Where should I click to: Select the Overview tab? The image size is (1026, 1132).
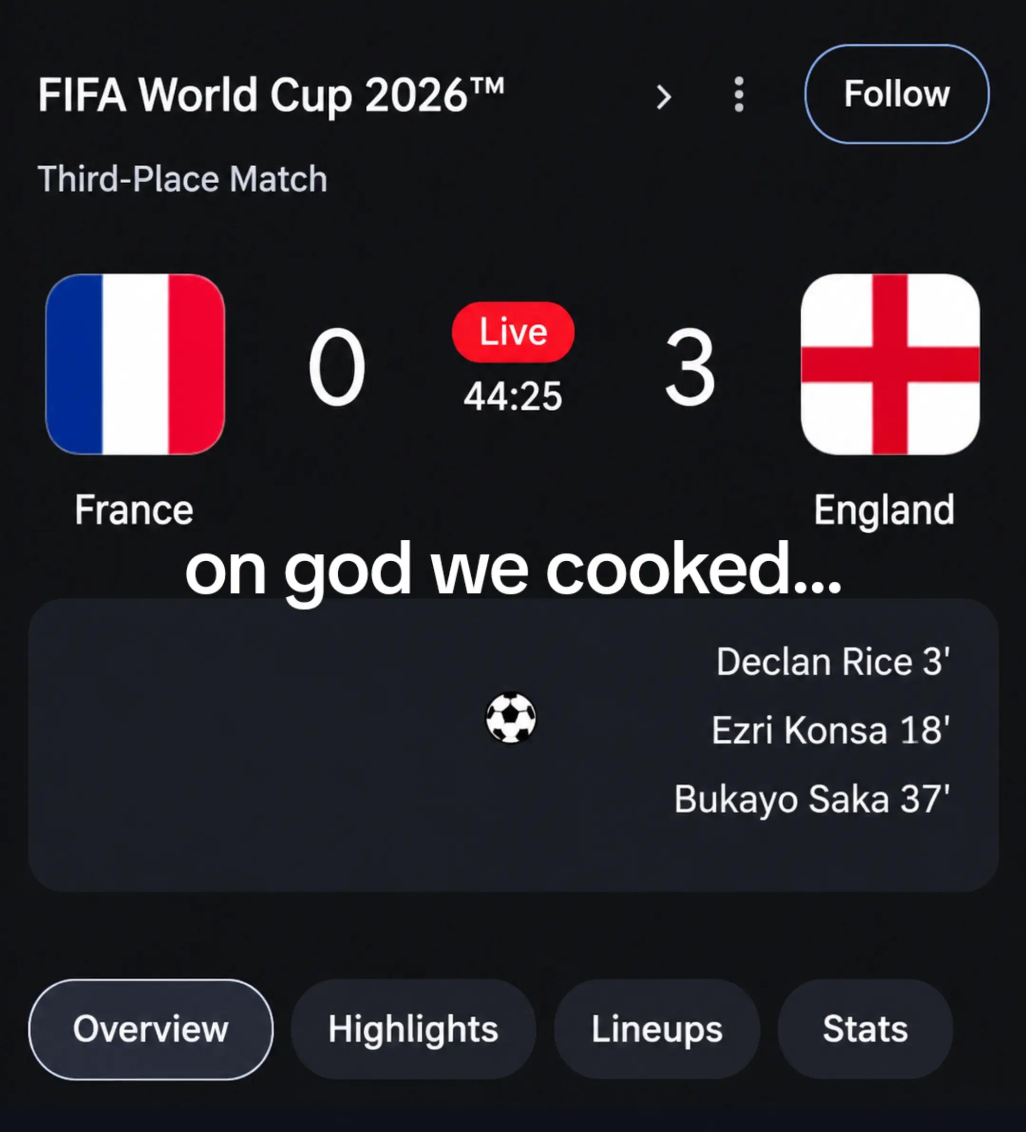click(x=151, y=1028)
